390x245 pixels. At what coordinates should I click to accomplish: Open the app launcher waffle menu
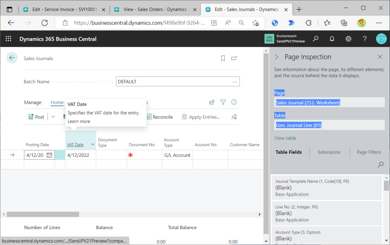pyautogui.click(x=8, y=39)
